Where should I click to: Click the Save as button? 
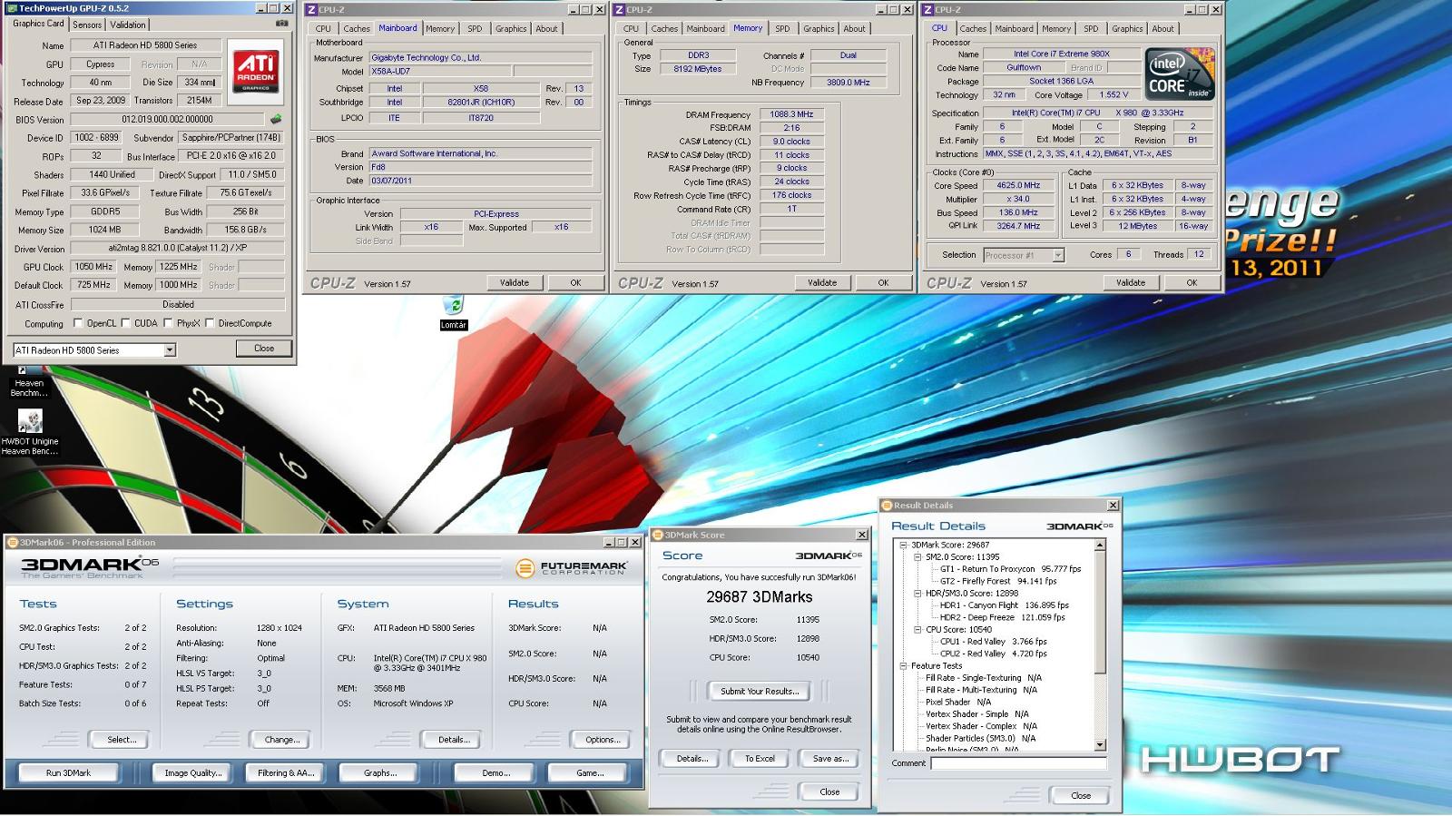point(830,759)
